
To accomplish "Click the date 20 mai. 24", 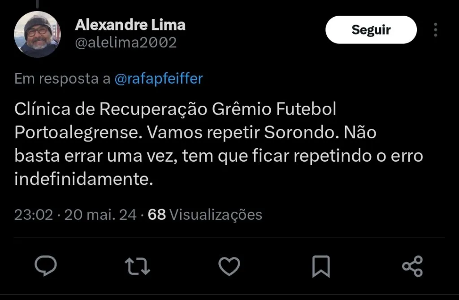I will (x=100, y=215).
